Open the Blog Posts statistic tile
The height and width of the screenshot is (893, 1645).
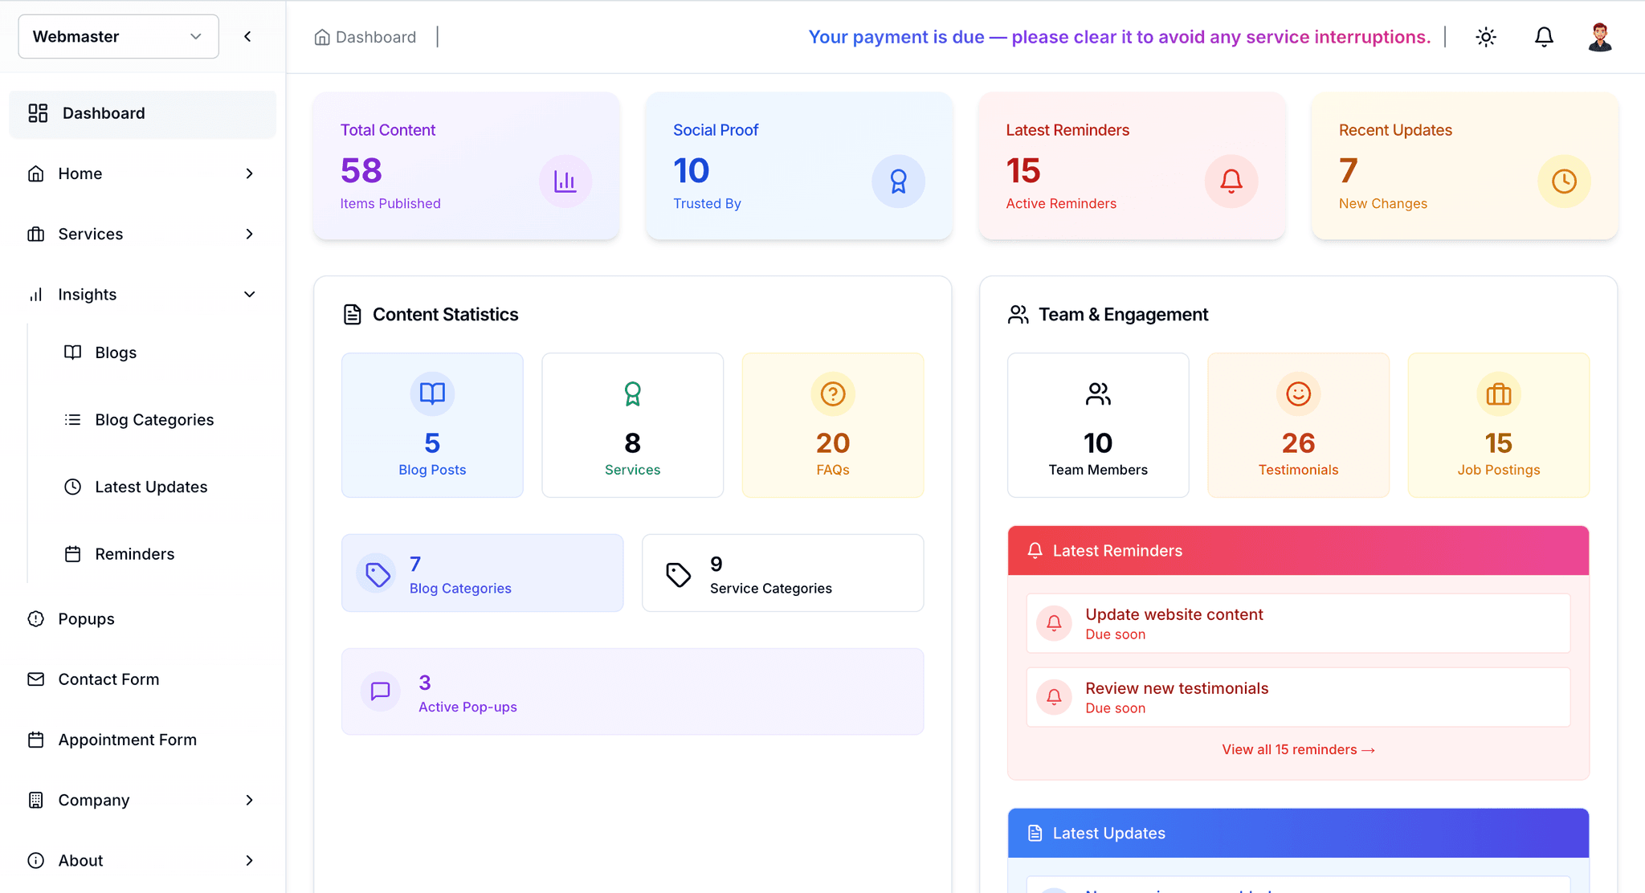coord(432,425)
